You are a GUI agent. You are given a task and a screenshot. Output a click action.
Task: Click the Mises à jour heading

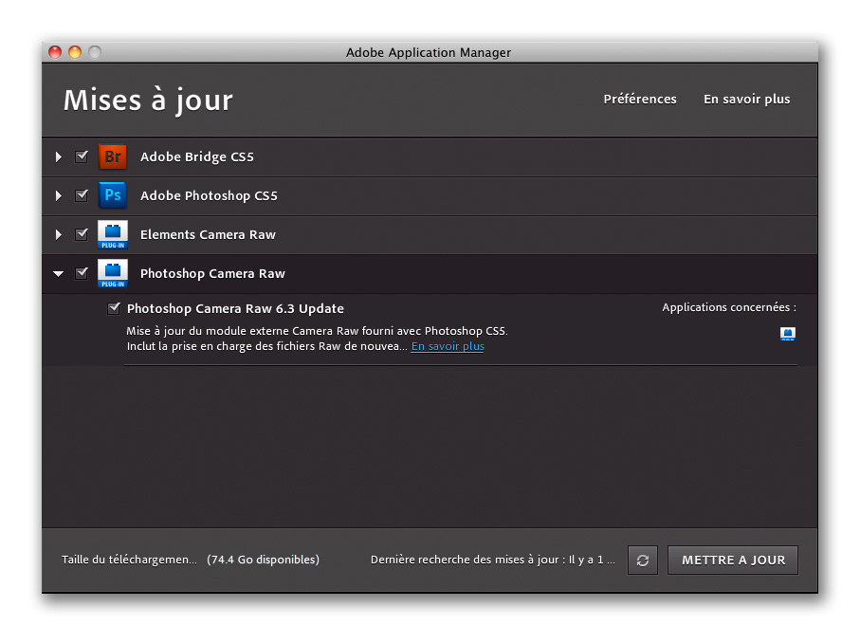pos(148,101)
